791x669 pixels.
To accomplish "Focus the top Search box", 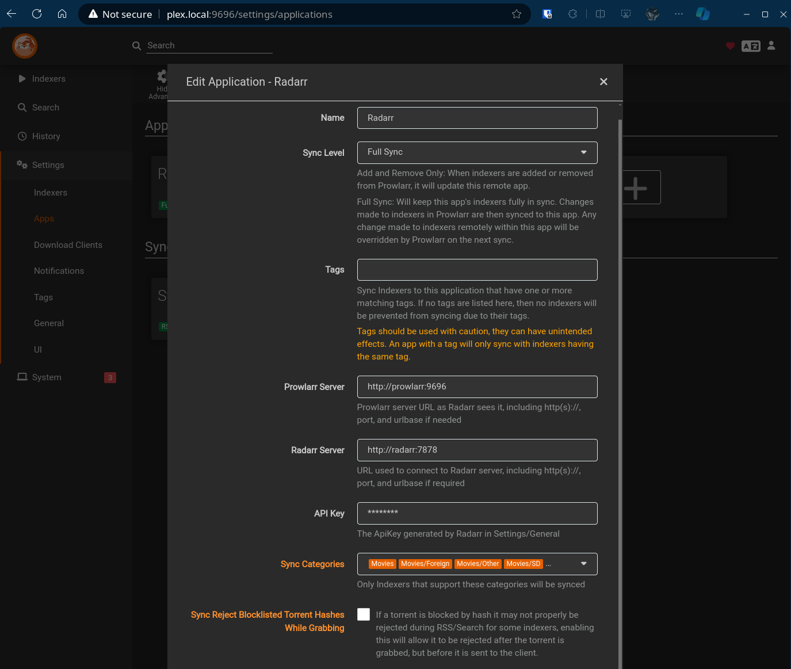I will [x=209, y=45].
